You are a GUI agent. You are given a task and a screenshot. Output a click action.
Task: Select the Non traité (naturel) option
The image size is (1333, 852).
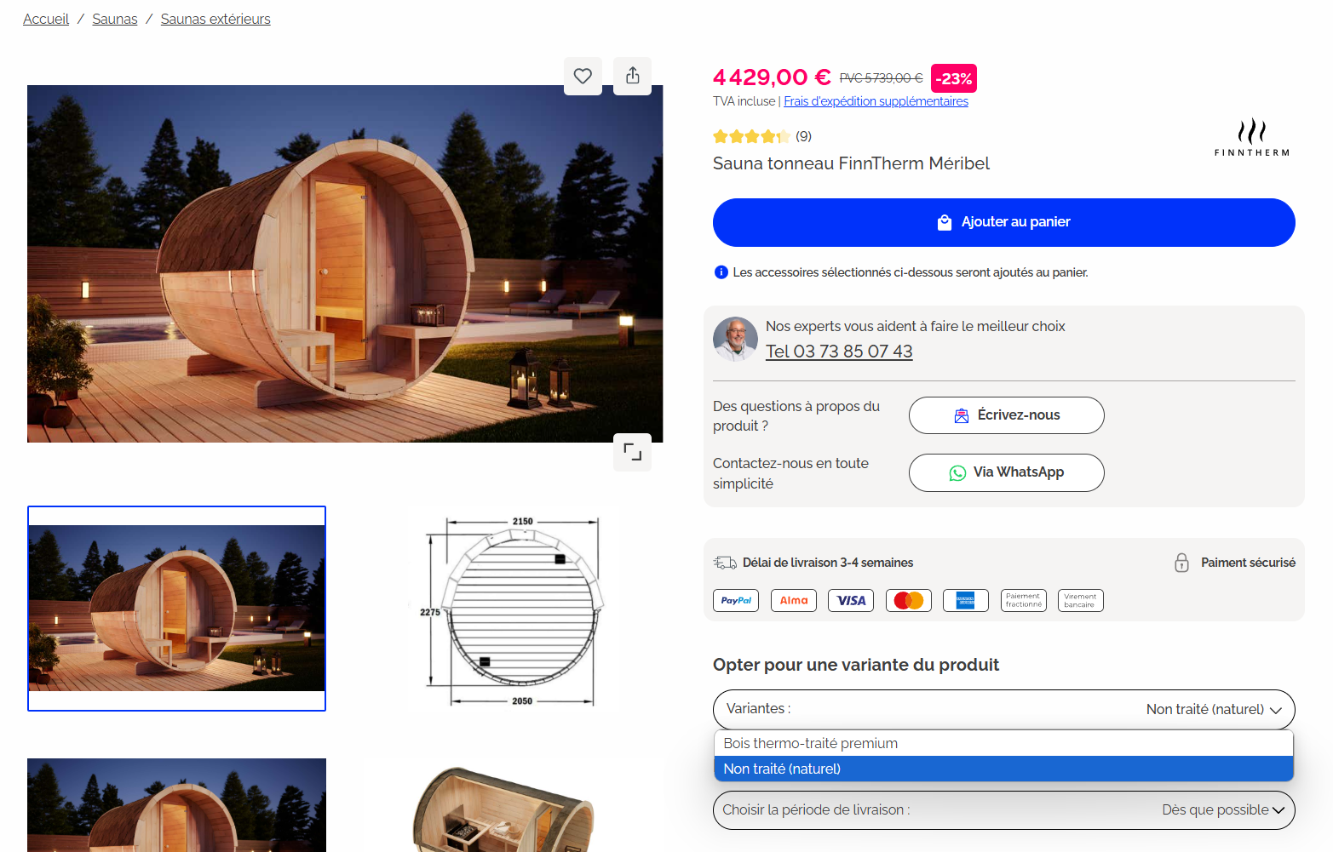(1003, 769)
